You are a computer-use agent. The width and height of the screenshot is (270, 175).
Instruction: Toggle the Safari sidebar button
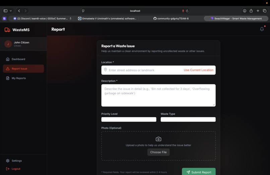[x=5, y=11]
